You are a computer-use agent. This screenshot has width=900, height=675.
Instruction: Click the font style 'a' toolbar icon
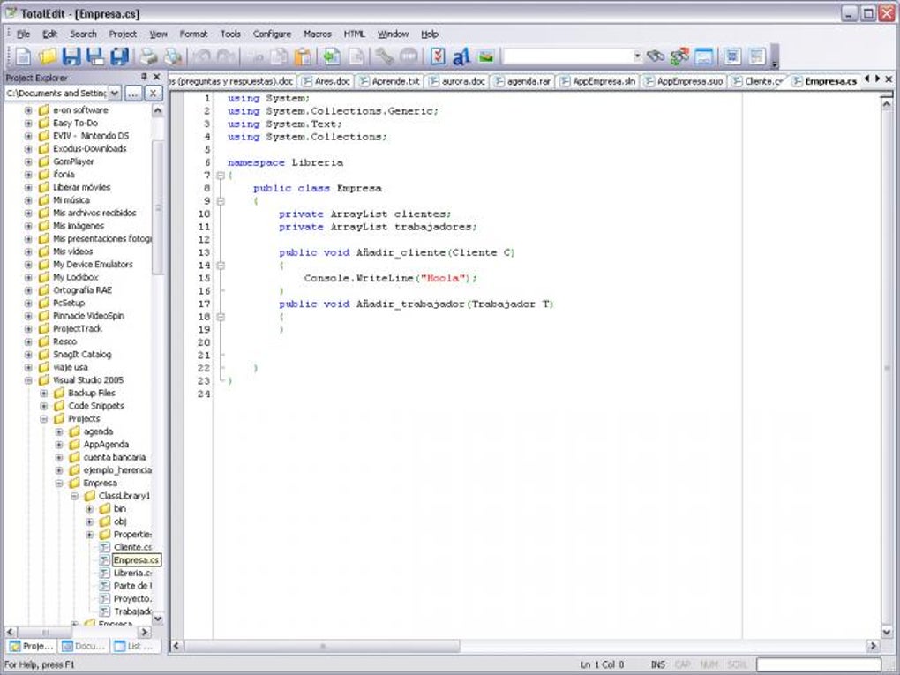(x=461, y=56)
